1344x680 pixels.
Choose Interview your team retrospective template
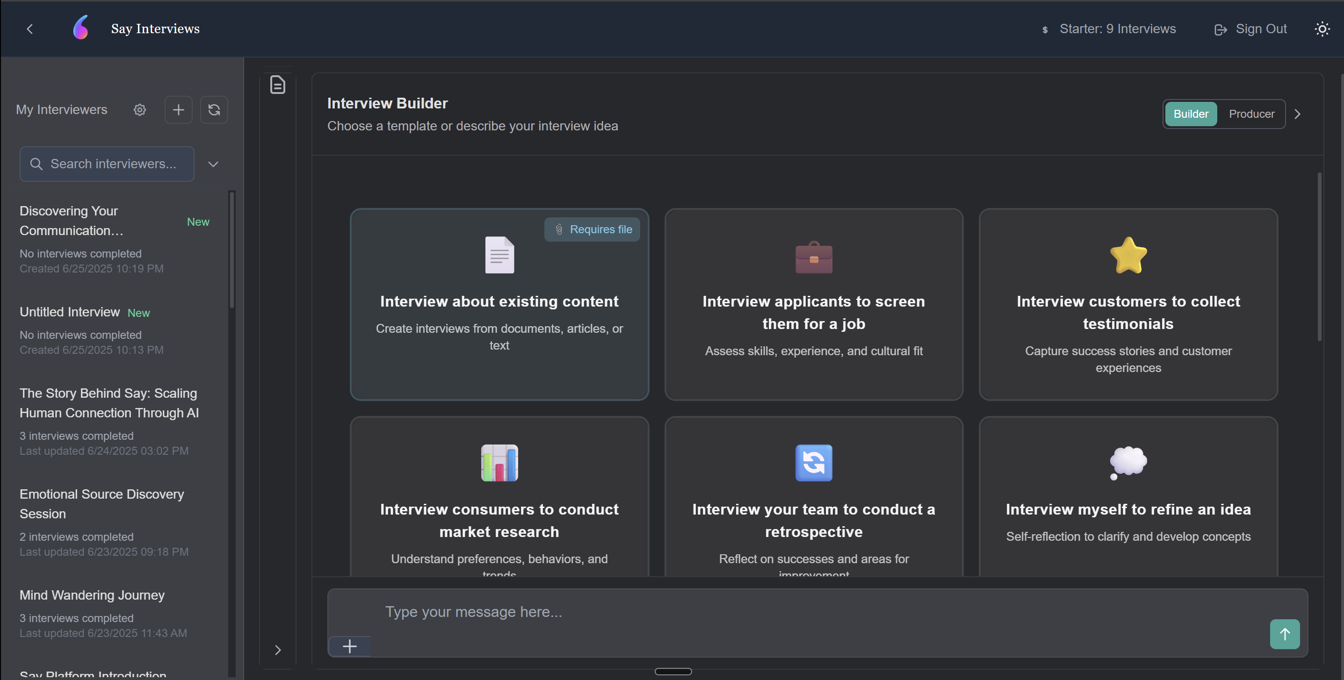pos(813,496)
